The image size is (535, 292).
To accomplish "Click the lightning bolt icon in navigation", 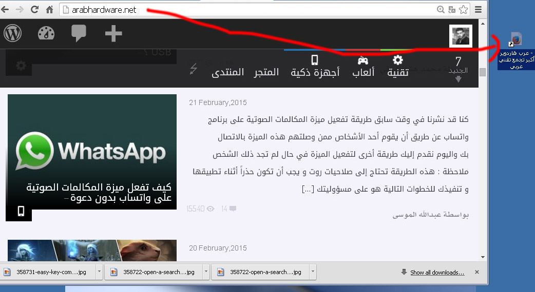I will [x=194, y=69].
